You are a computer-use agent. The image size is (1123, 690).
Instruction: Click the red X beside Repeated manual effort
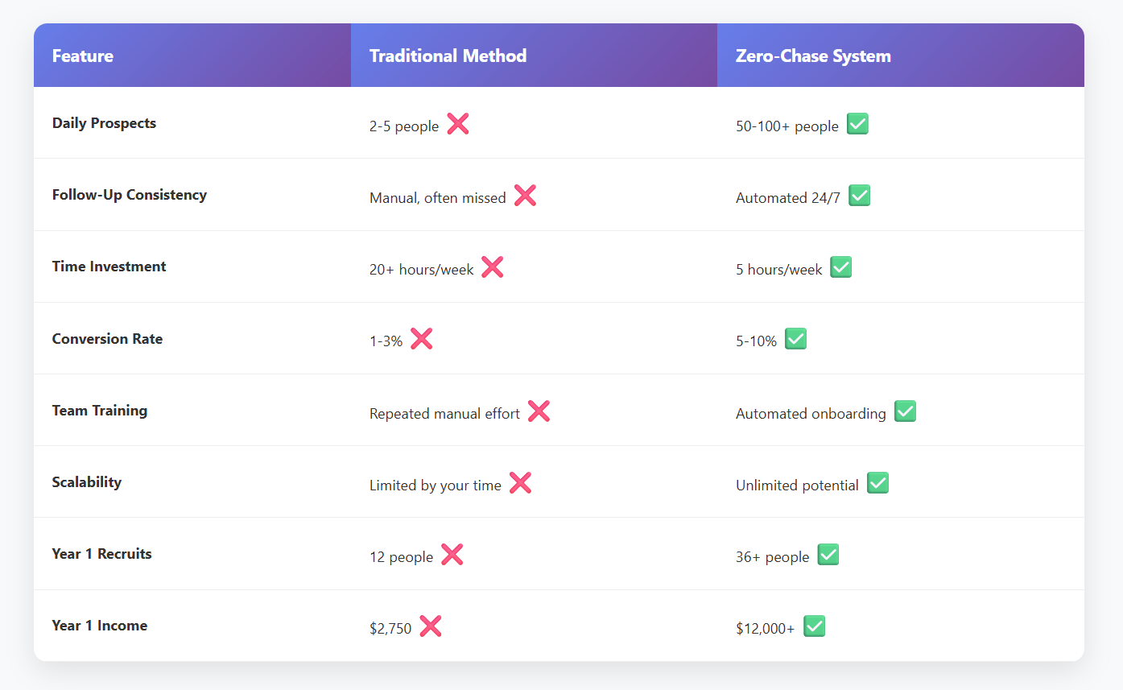click(x=539, y=411)
